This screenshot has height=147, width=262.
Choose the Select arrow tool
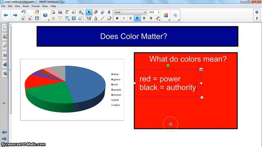point(89,12)
